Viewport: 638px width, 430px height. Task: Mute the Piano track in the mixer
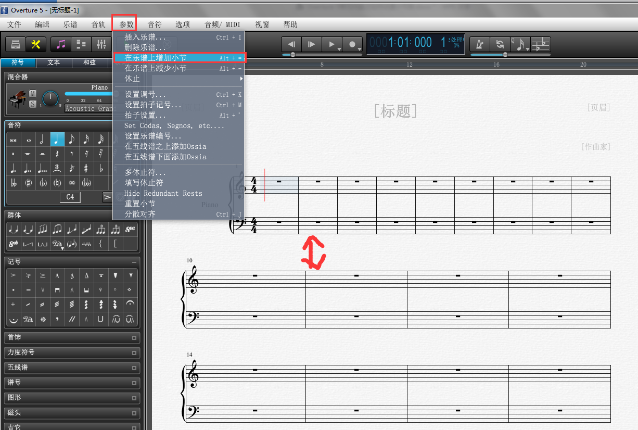tap(32, 94)
